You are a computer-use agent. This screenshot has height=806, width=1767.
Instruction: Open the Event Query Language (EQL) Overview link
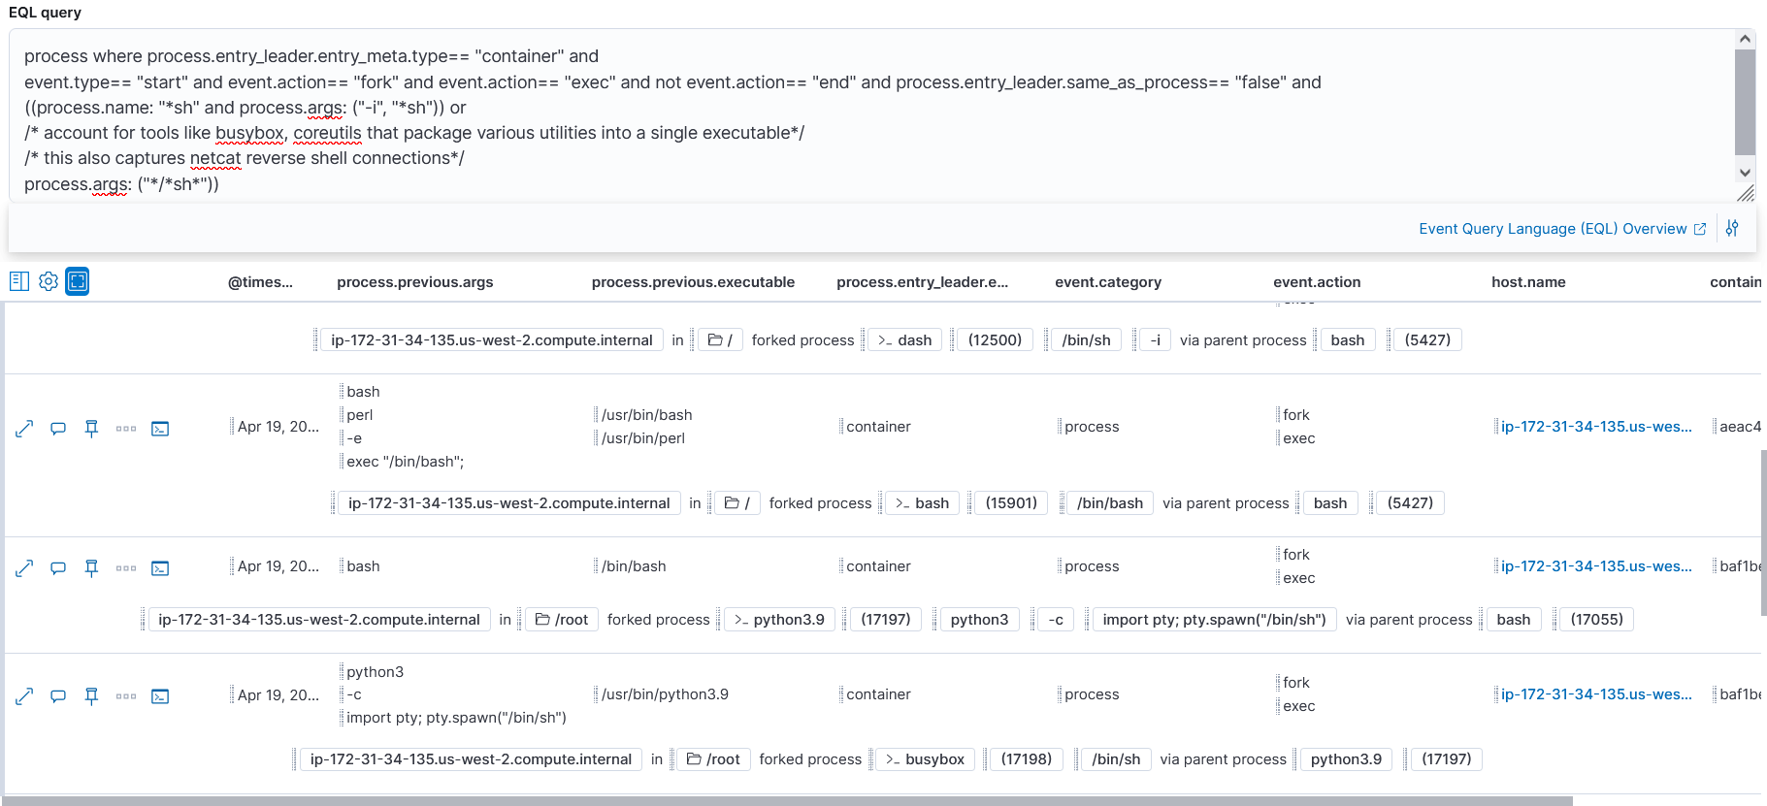[1556, 228]
